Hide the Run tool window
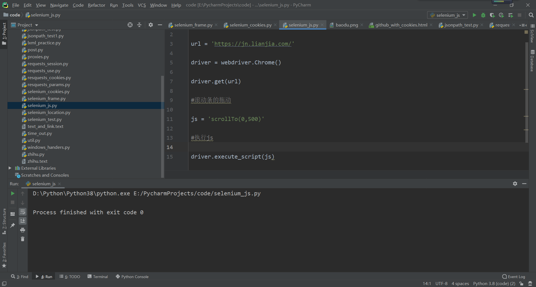Image resolution: width=536 pixels, height=287 pixels. tap(524, 184)
